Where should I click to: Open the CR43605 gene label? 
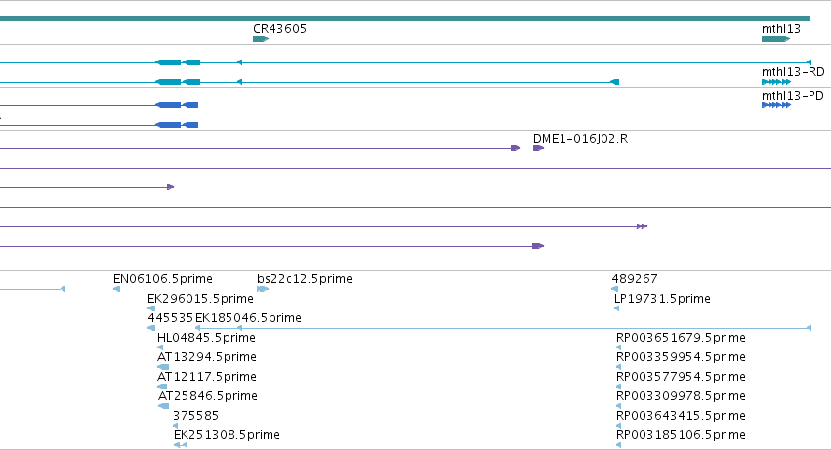coord(280,28)
